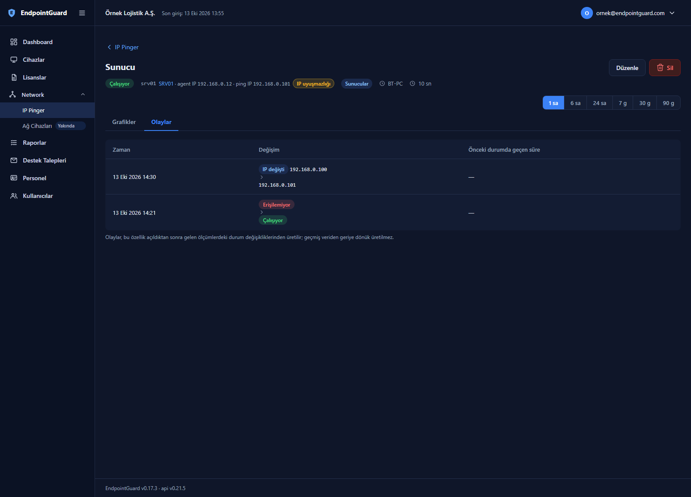The width and height of the screenshot is (691, 497).
Task: Click the clock icon next to BT-PC
Action: click(382, 83)
